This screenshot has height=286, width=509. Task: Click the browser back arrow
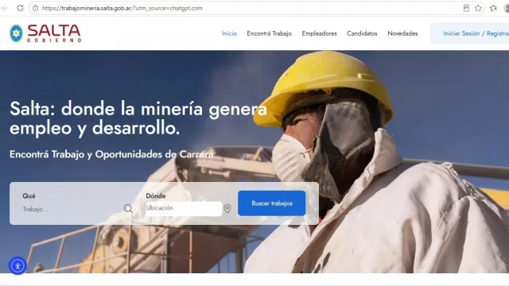[5, 8]
